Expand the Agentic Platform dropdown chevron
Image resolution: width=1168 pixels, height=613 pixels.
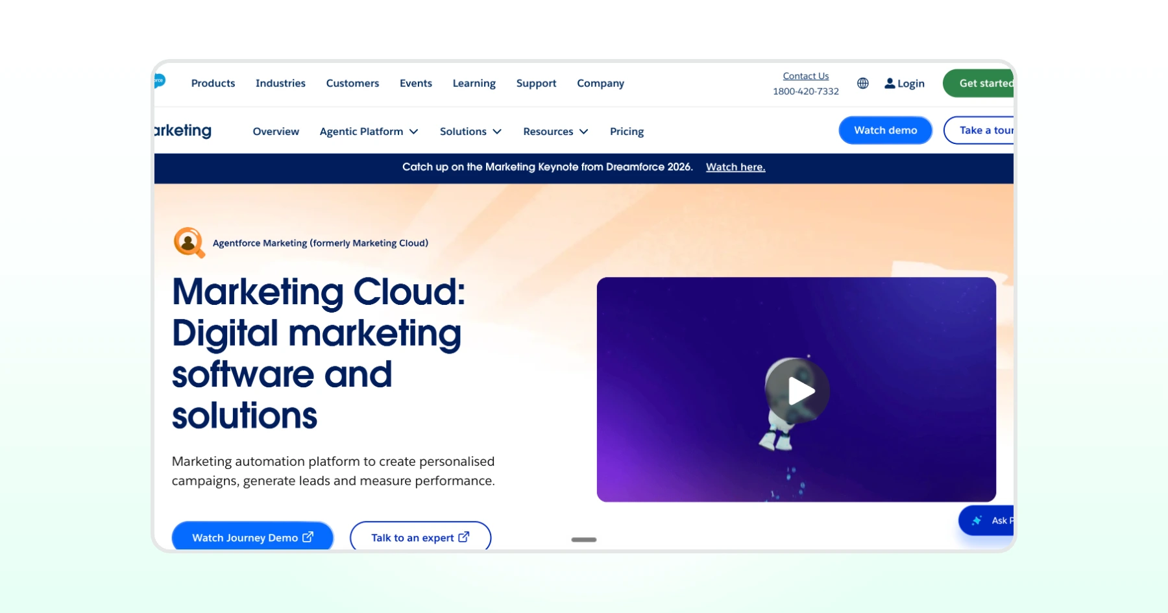click(413, 132)
